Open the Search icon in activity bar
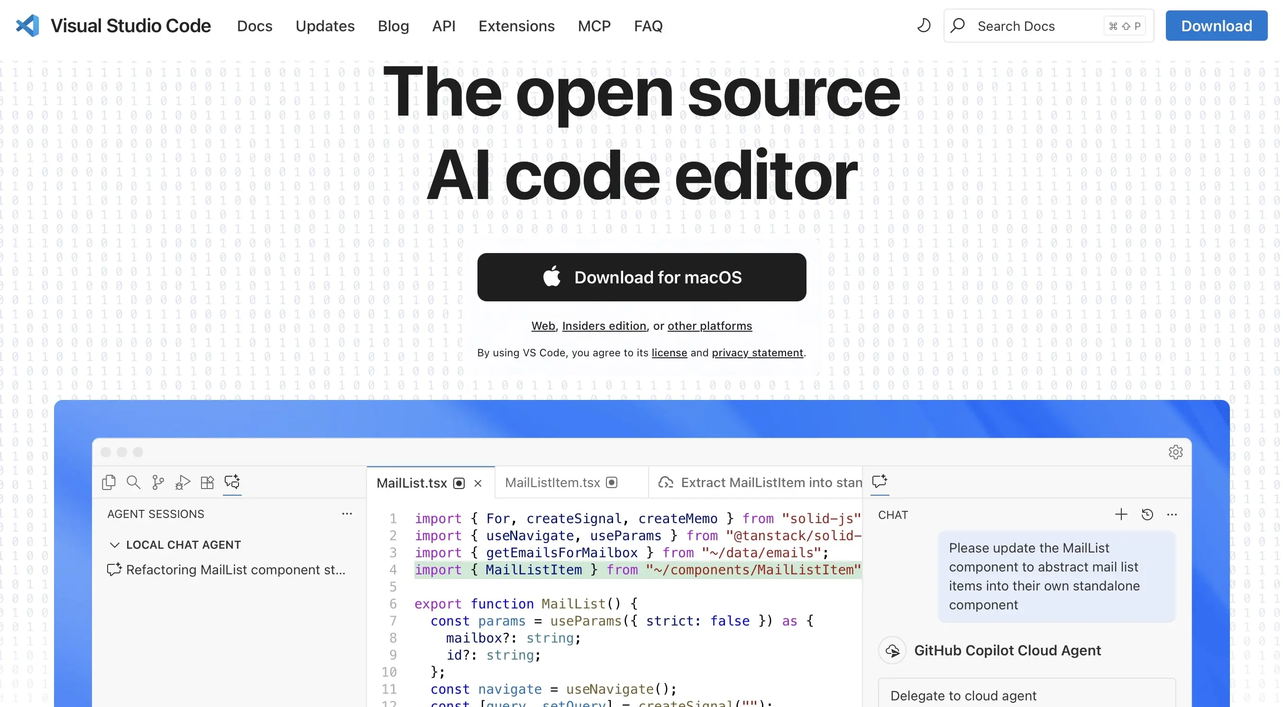 pos(133,482)
